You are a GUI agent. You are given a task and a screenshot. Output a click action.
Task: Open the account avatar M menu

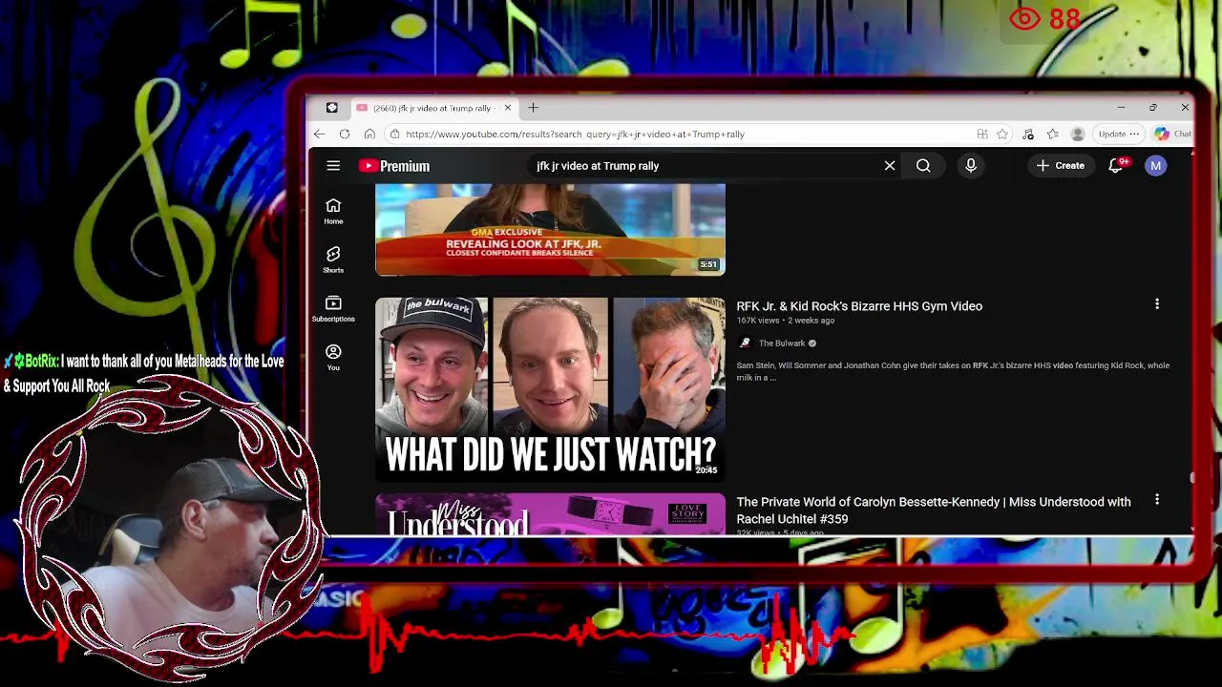point(1156,166)
